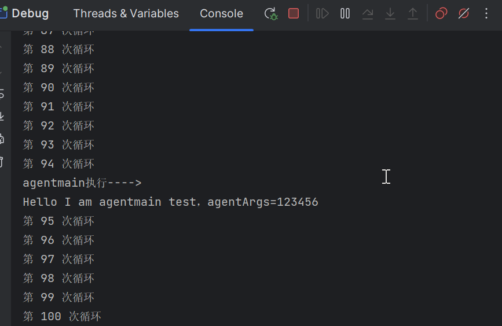Click the line '第 99 次循环'

[x=58, y=297]
